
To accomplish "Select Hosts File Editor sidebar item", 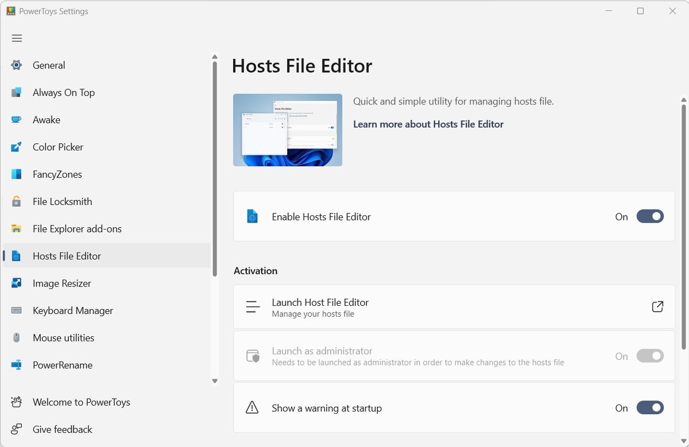I will coord(107,256).
